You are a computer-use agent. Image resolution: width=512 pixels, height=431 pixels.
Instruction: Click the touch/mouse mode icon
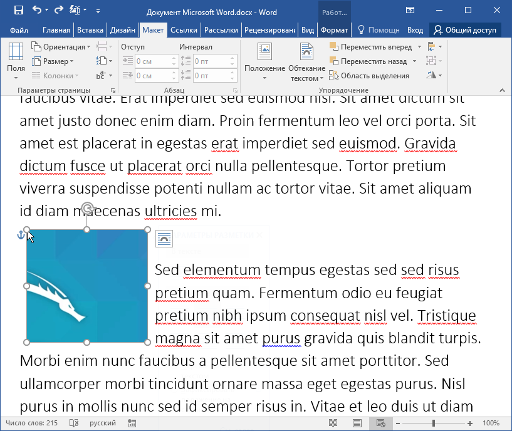pos(75,10)
